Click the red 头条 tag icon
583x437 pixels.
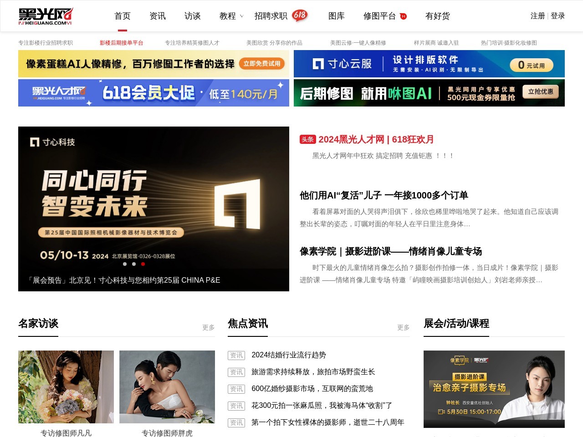[x=307, y=139]
